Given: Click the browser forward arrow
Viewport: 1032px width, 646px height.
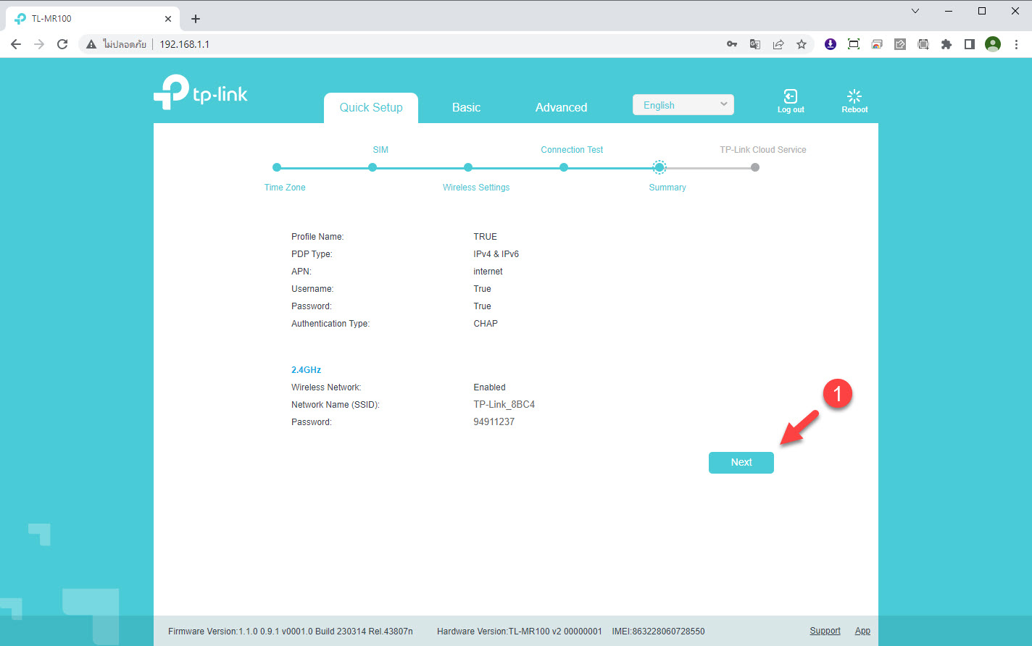Looking at the screenshot, I should (x=39, y=44).
